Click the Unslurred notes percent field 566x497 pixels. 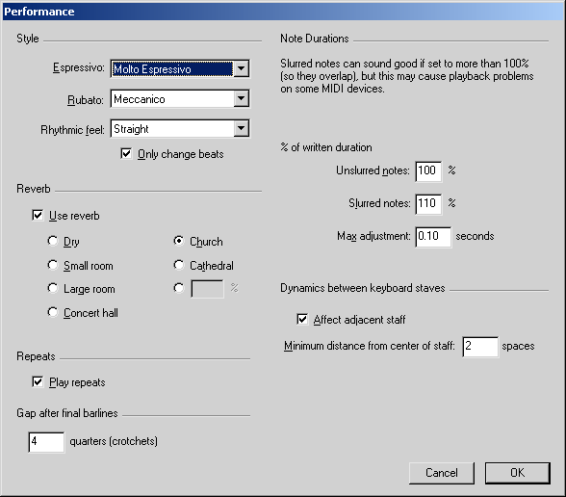tap(428, 171)
